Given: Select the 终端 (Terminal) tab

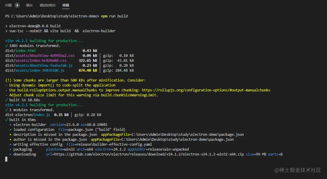Looking at the screenshot, I should pyautogui.click(x=66, y=5).
